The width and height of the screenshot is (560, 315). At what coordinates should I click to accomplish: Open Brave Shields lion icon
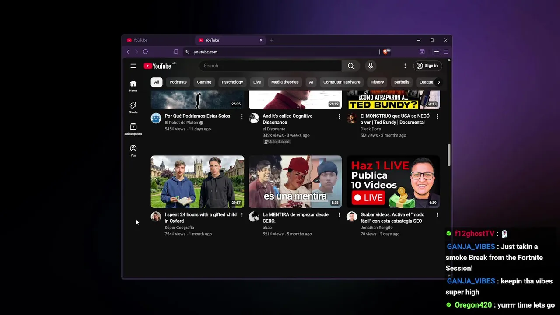pyautogui.click(x=385, y=52)
